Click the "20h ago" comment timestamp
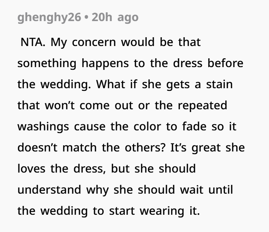Viewport: 269px width, 232px height. point(115,18)
